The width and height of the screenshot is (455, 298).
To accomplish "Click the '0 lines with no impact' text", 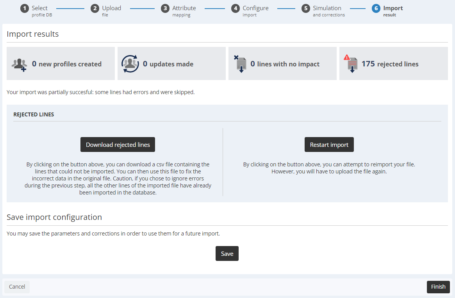I will [285, 64].
